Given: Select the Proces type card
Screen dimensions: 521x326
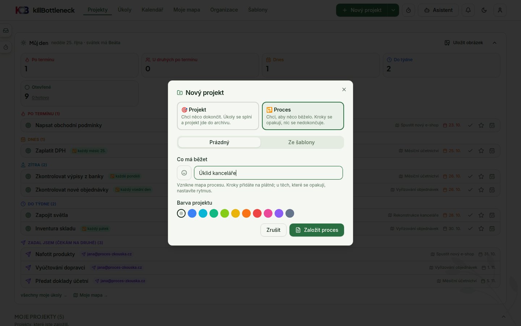Looking at the screenshot, I should point(303,116).
